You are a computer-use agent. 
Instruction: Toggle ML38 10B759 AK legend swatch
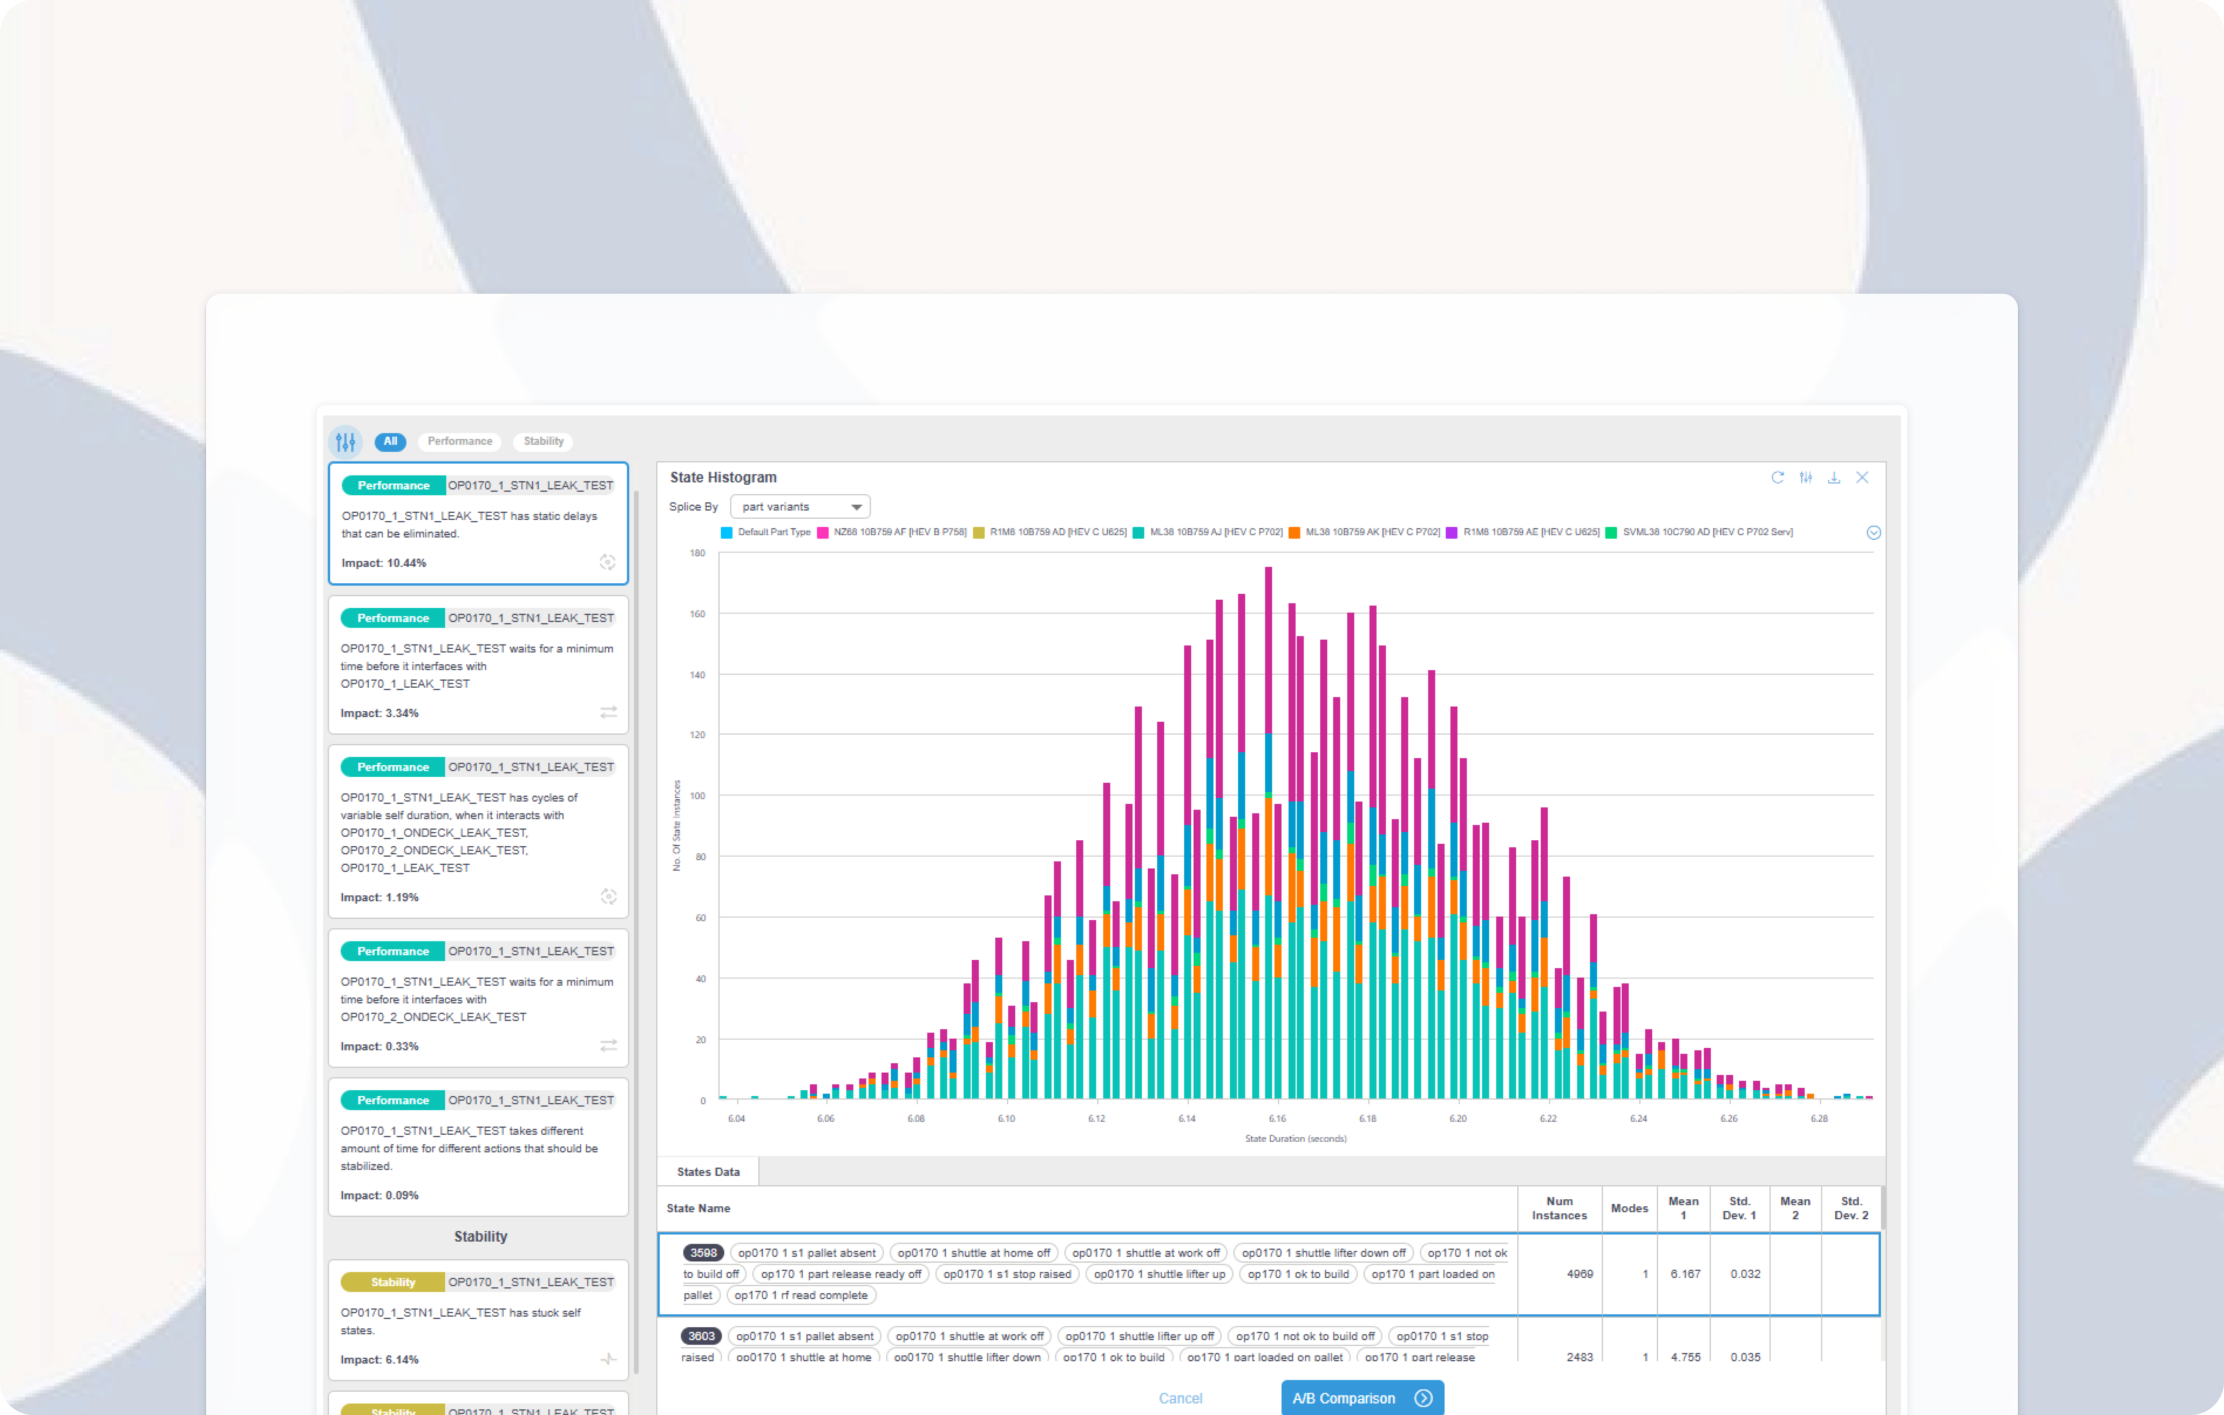point(1295,533)
